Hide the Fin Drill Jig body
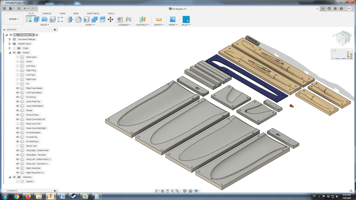This screenshot has width=356, height=200. point(17,97)
